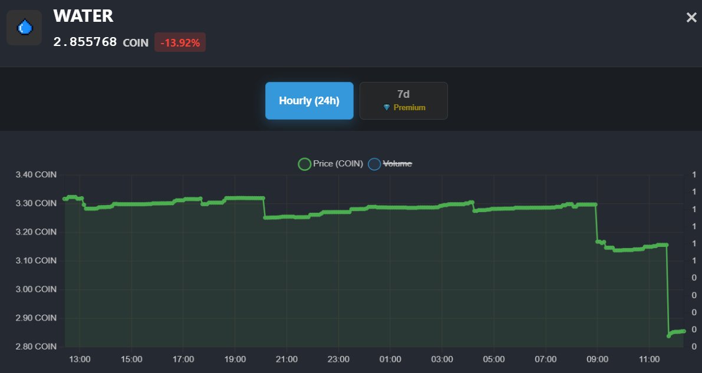Click the 2.90 COIN axis label

[37, 318]
